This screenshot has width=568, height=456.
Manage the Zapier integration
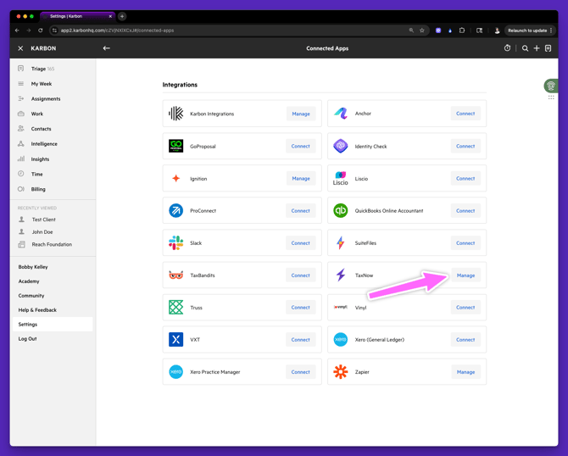point(465,372)
